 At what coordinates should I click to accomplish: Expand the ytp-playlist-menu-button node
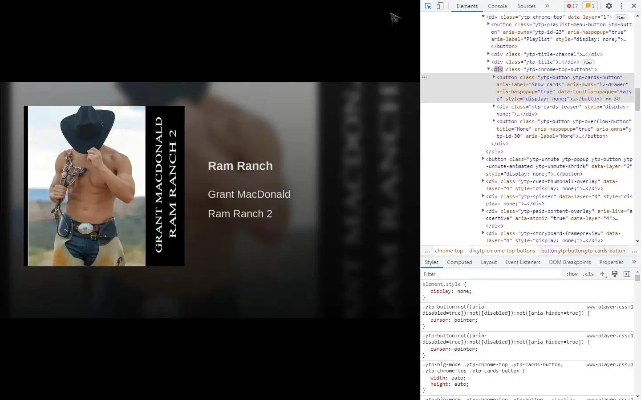pyautogui.click(x=488, y=24)
